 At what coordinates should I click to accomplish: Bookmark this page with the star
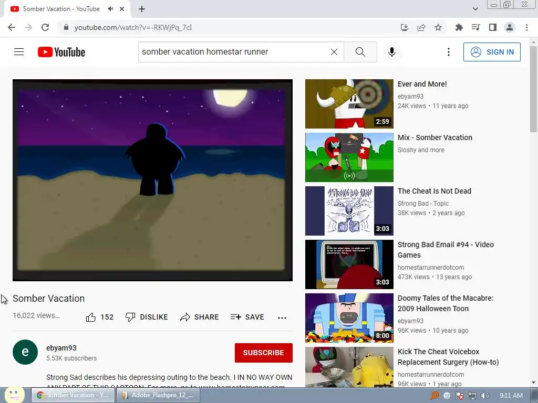click(438, 27)
